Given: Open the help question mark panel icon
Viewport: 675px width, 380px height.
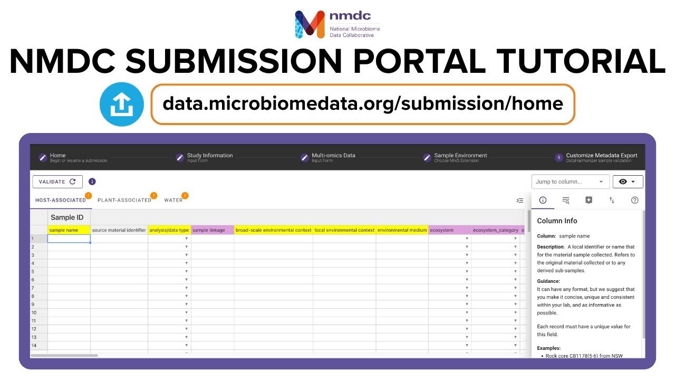Looking at the screenshot, I should [635, 200].
